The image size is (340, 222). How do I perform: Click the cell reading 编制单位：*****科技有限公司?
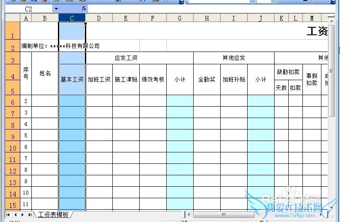pos(61,46)
